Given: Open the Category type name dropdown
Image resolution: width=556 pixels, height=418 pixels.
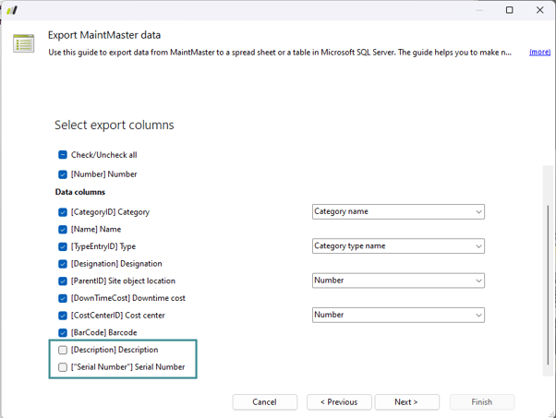Looking at the screenshot, I should (398, 245).
